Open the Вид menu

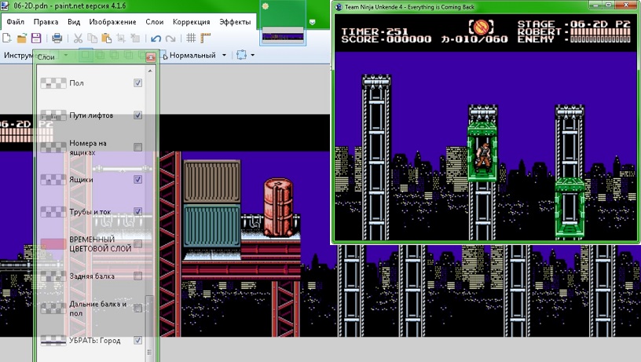click(74, 22)
